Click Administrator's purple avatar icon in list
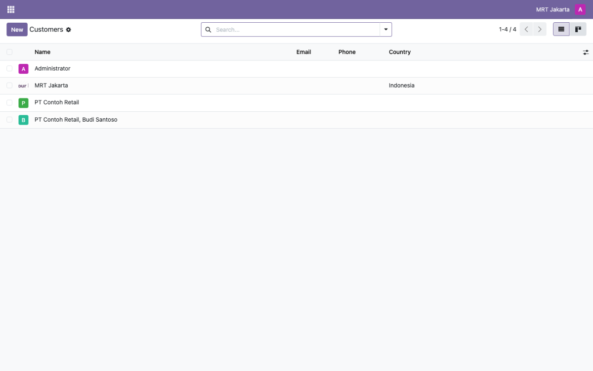Image resolution: width=593 pixels, height=371 pixels. pos(23,69)
